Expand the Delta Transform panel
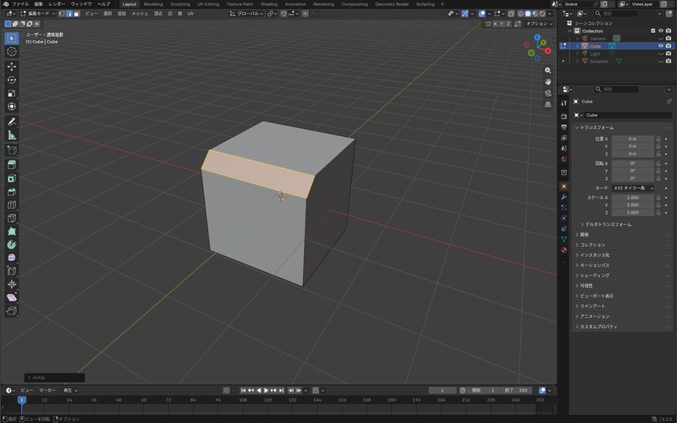This screenshot has width=677, height=423. 606,224
